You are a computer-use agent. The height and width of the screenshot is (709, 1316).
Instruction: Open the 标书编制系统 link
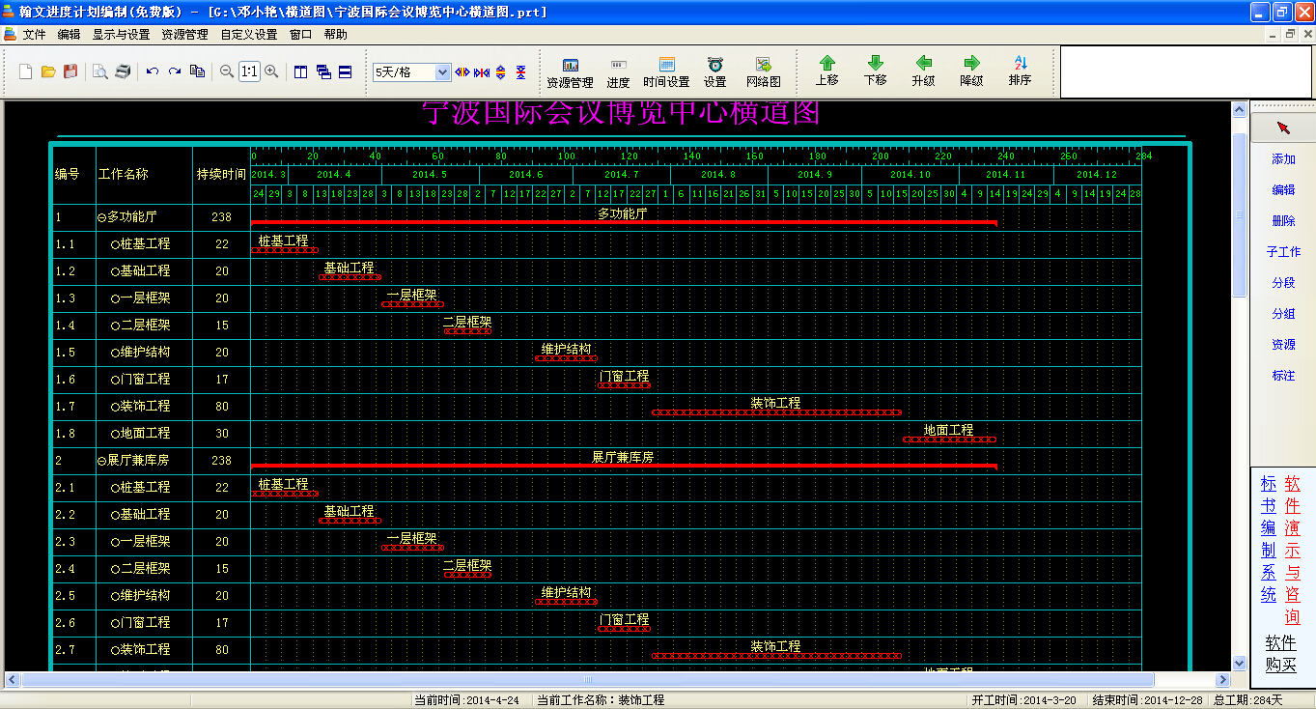pos(1269,539)
